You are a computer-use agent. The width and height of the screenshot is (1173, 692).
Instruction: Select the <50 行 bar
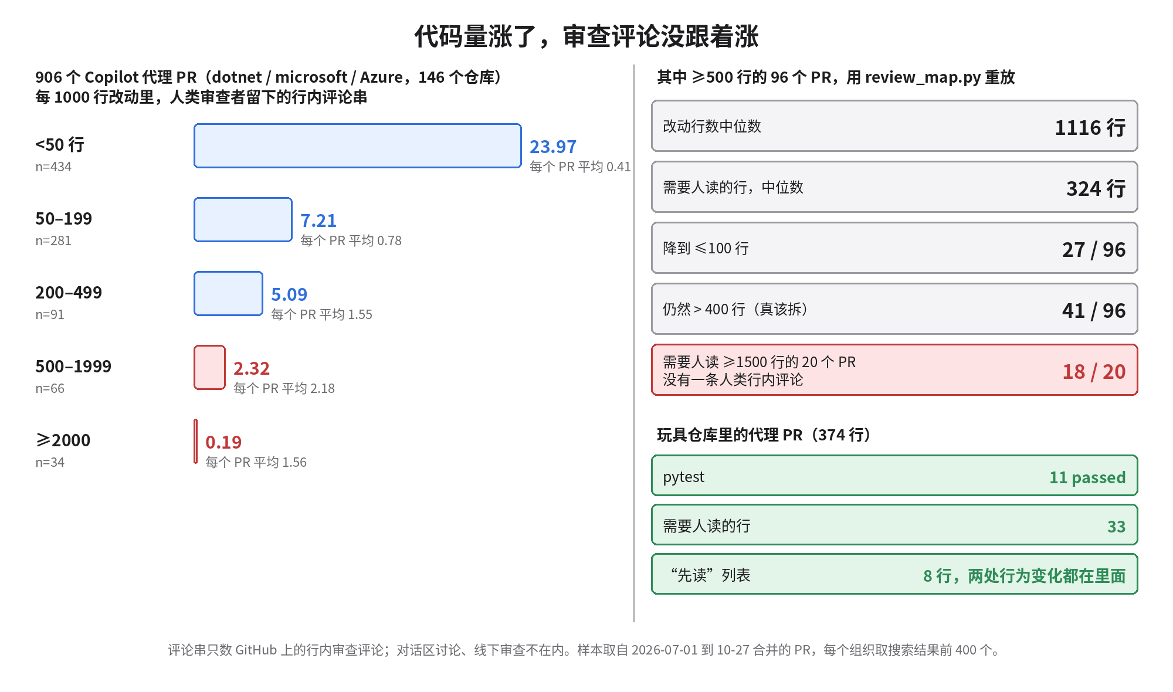358,146
